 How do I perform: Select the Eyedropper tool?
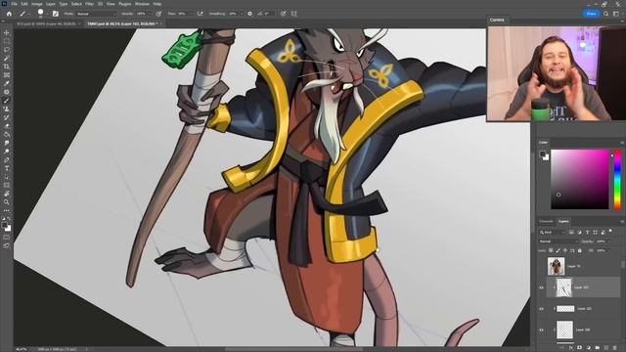click(7, 83)
